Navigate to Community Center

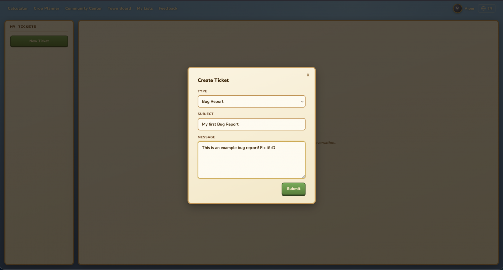click(x=83, y=8)
